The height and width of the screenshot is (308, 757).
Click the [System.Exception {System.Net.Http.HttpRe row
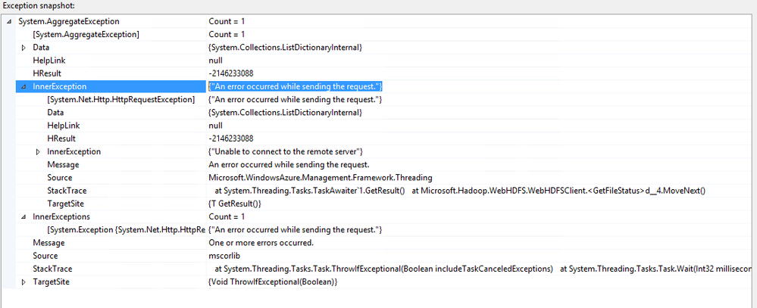click(x=126, y=229)
